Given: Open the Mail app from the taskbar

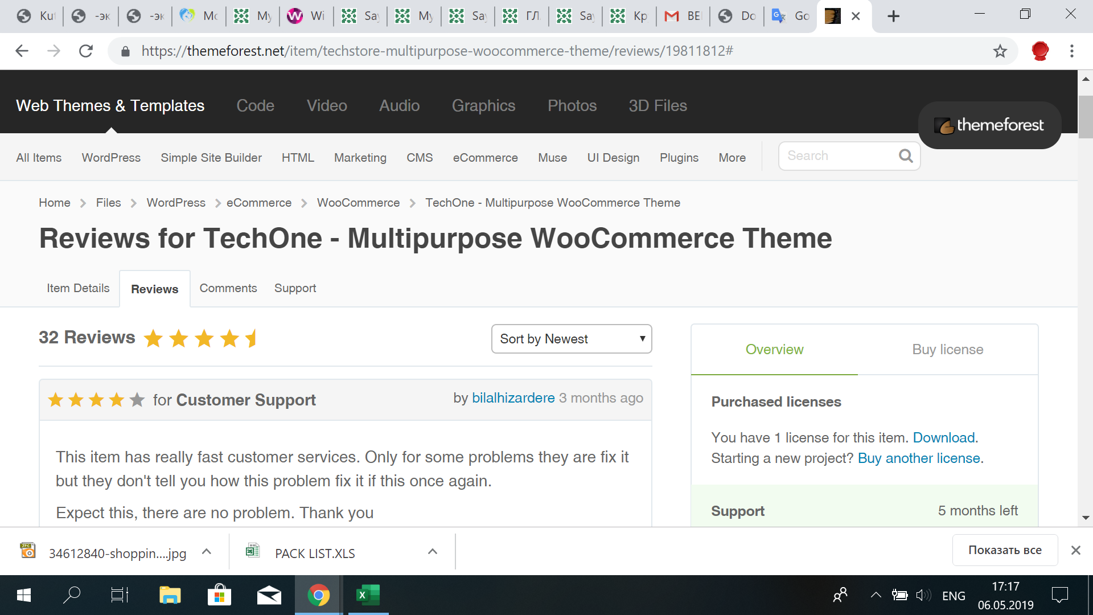Looking at the screenshot, I should 269,595.
